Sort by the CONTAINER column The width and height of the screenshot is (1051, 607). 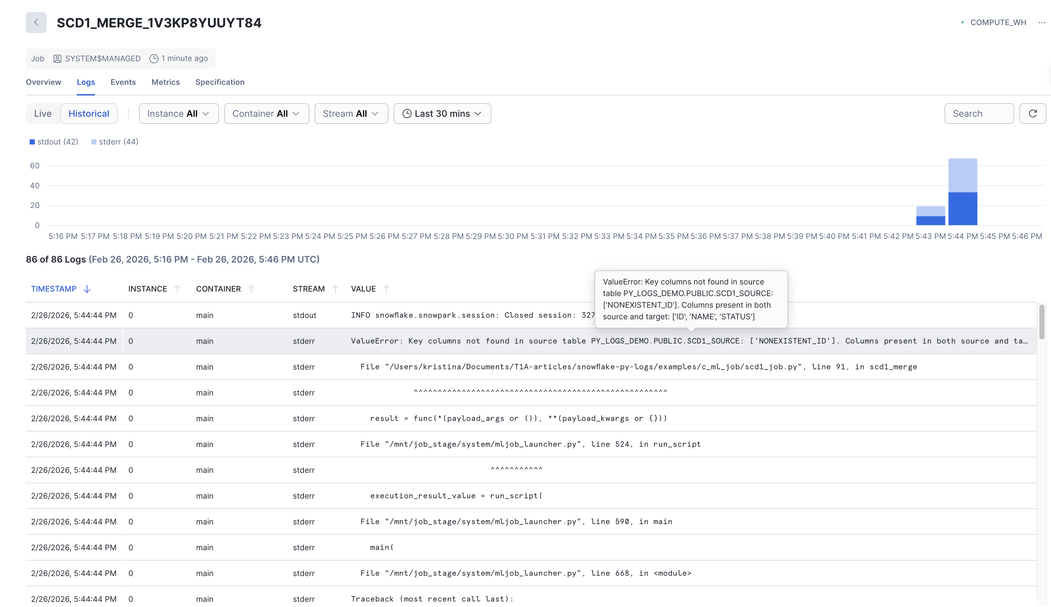click(218, 288)
